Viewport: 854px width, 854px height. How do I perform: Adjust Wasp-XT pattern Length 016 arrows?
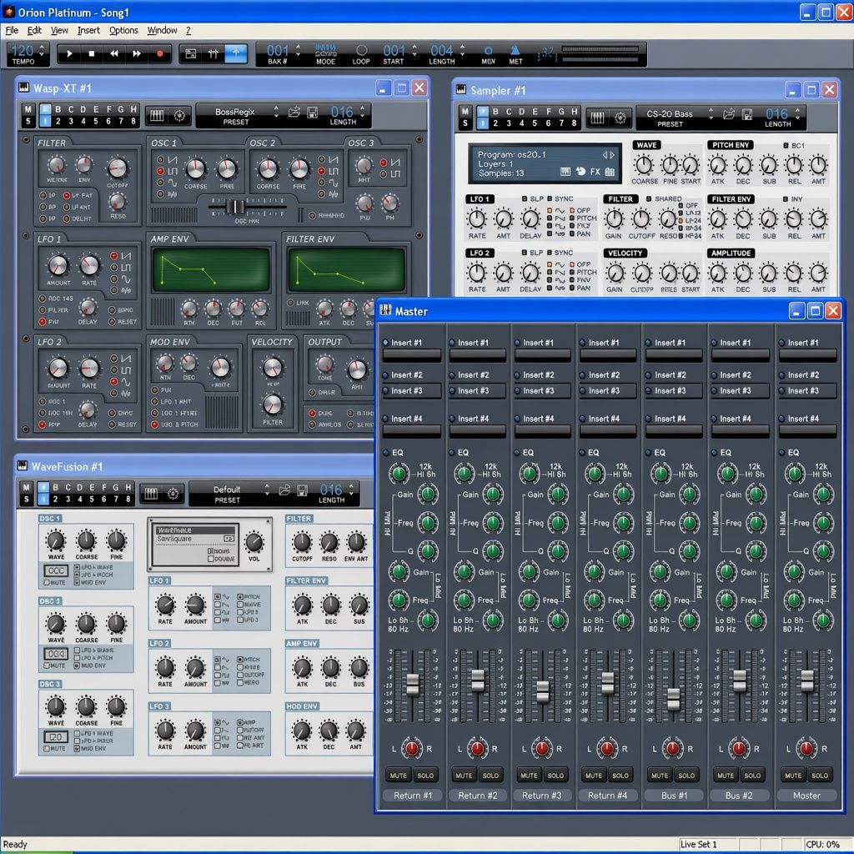363,112
